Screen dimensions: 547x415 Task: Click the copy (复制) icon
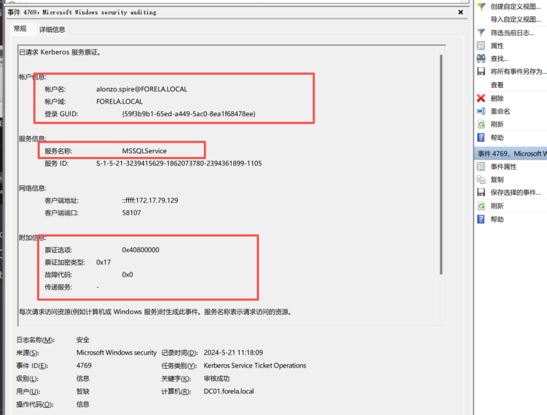pyautogui.click(x=481, y=179)
